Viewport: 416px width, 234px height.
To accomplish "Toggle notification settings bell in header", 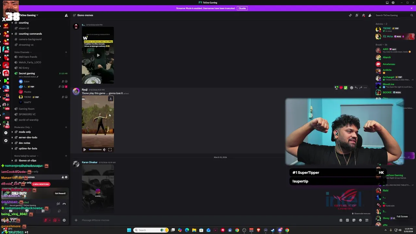I will pyautogui.click(x=357, y=15).
